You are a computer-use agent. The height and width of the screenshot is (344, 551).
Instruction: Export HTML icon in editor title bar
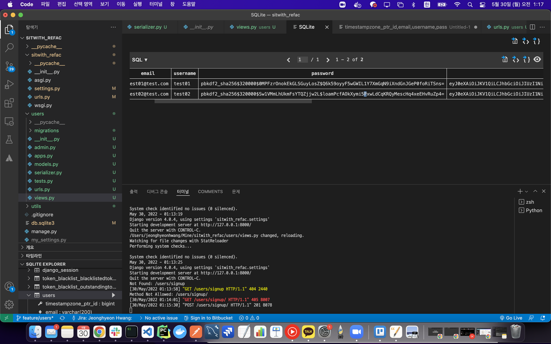coord(526,41)
